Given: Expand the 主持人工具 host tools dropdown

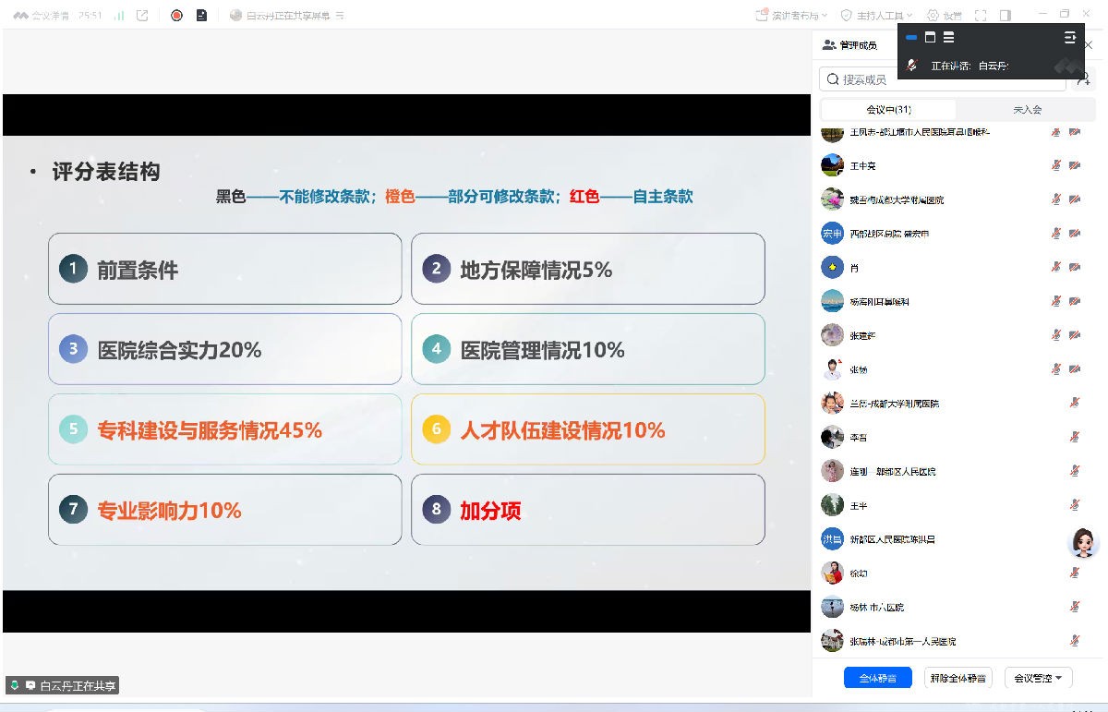Looking at the screenshot, I should pos(877,15).
